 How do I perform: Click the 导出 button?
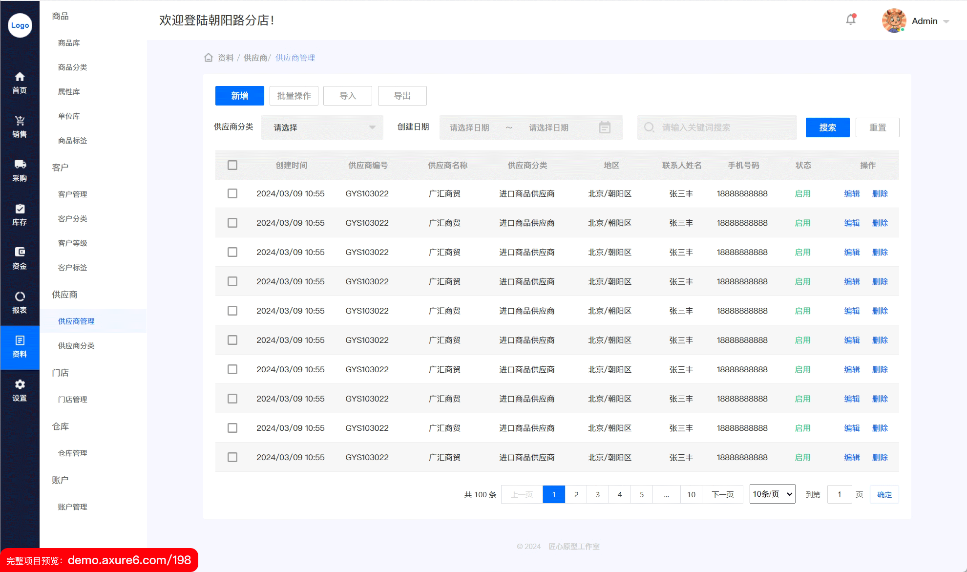point(402,96)
